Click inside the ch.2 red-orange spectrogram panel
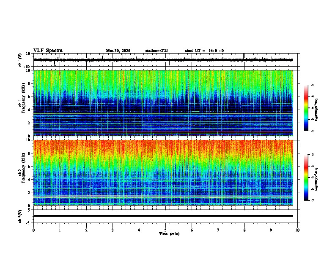This screenshot has width=335, height=258. pyautogui.click(x=163, y=173)
